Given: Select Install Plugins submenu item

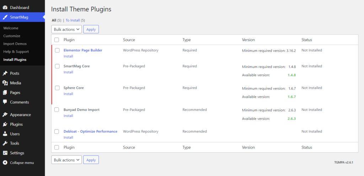Looking at the screenshot, I should coord(15,59).
